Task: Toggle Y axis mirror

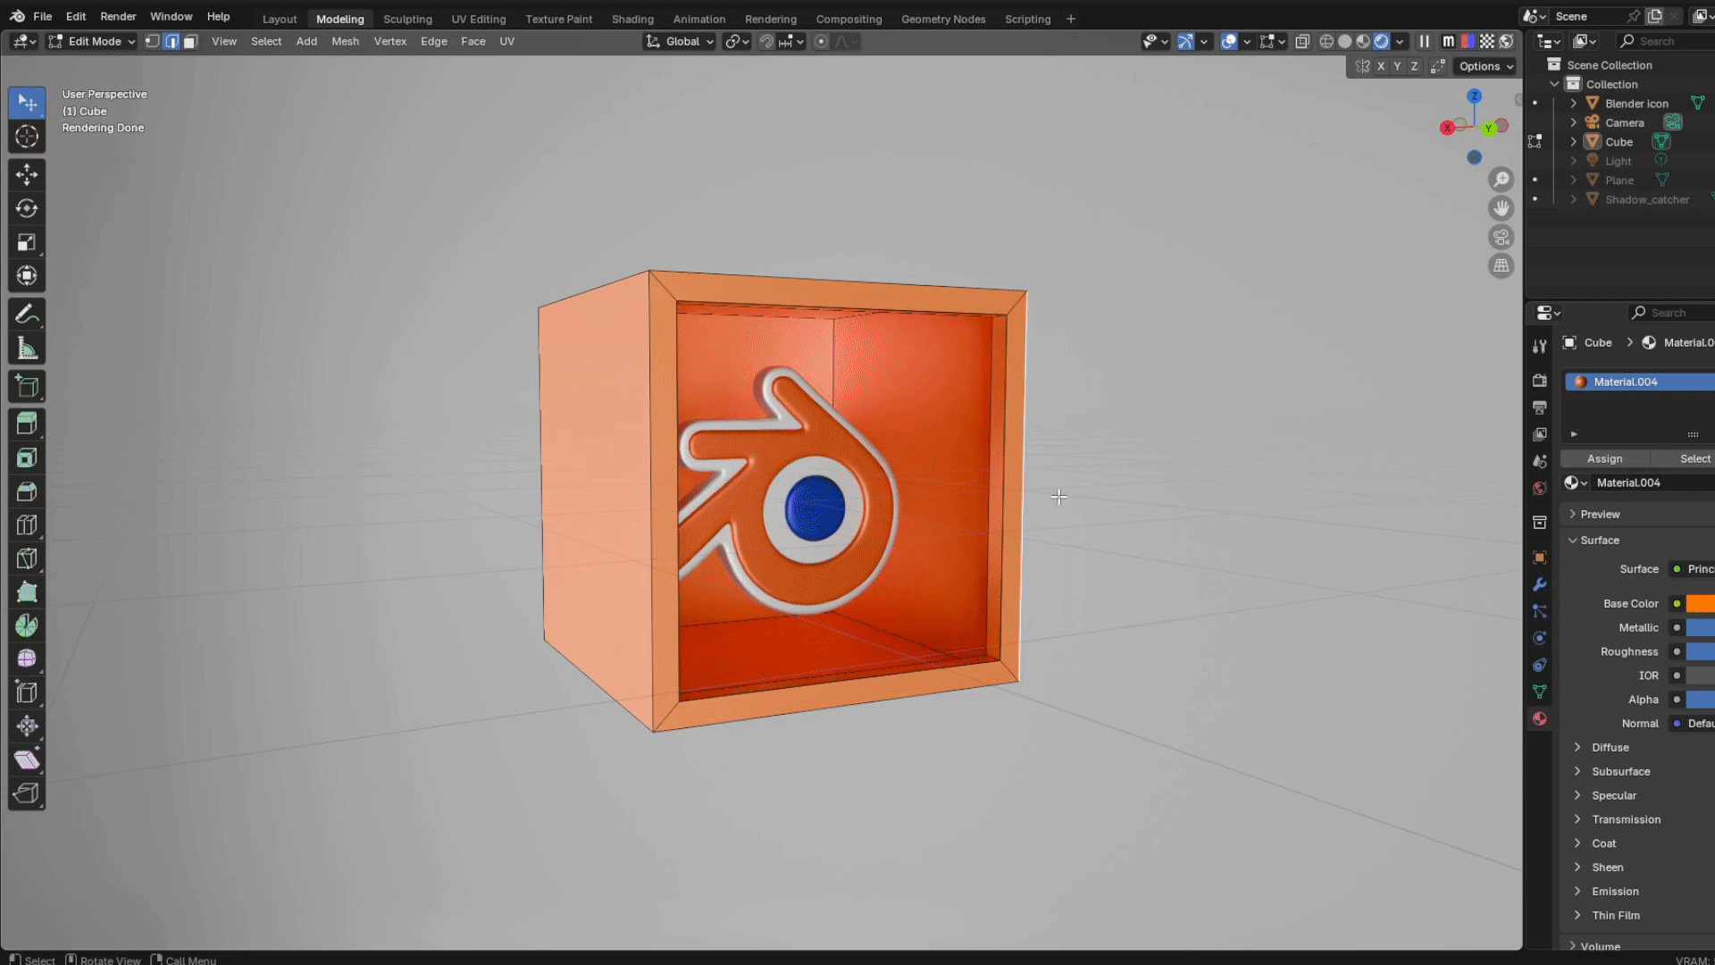Action: pos(1397,66)
